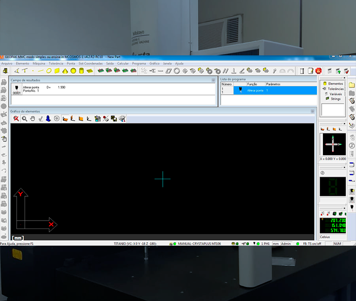Open the Sist Coordenadas menu
This screenshot has height=301, width=356.
(x=91, y=63)
